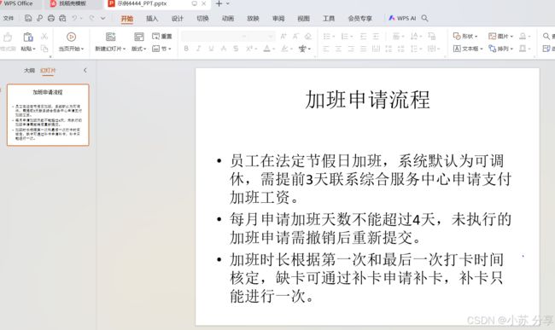The height and width of the screenshot is (330, 555).
Task: Click the Print icon in quick access toolbar
Action: [x=51, y=18]
